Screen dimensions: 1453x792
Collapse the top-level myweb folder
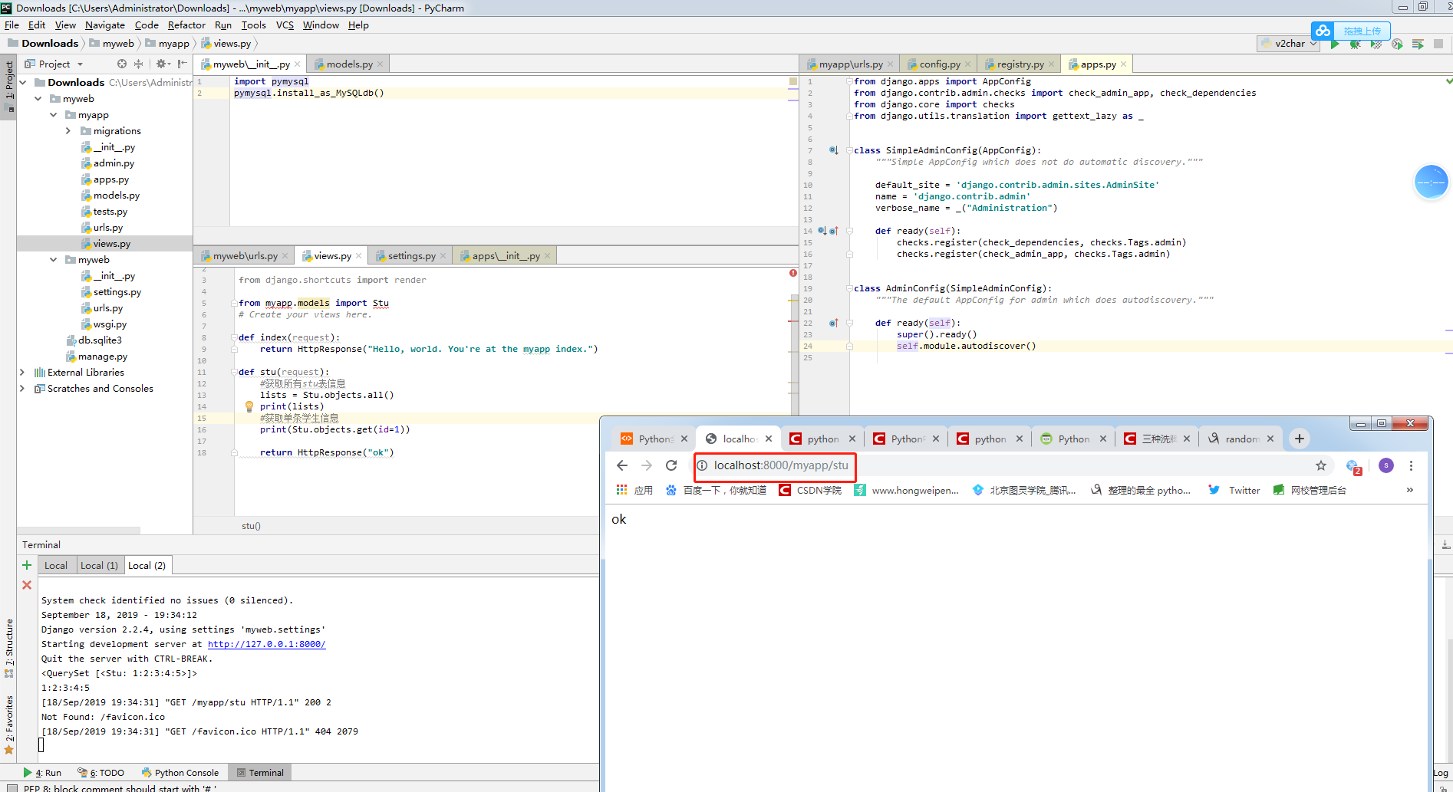click(38, 98)
